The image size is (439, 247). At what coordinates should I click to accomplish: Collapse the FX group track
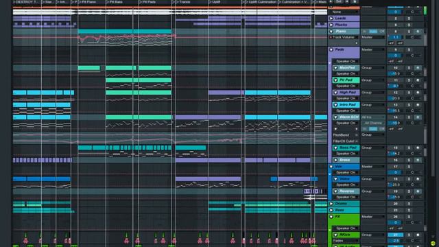[x=331, y=217]
